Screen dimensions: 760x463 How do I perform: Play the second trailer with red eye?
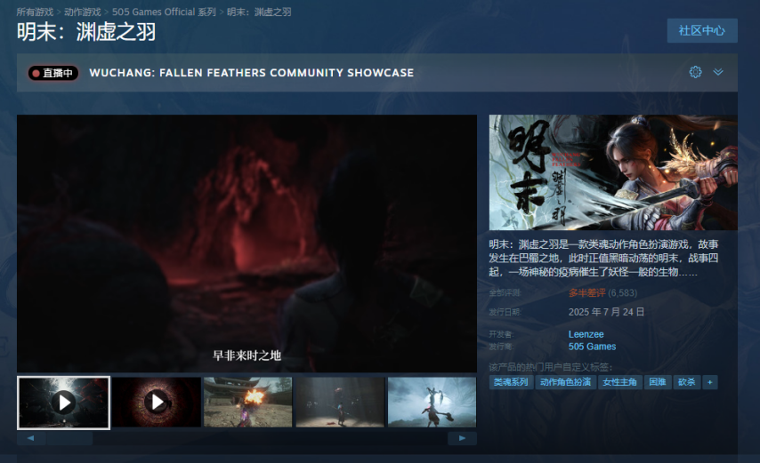(x=157, y=402)
